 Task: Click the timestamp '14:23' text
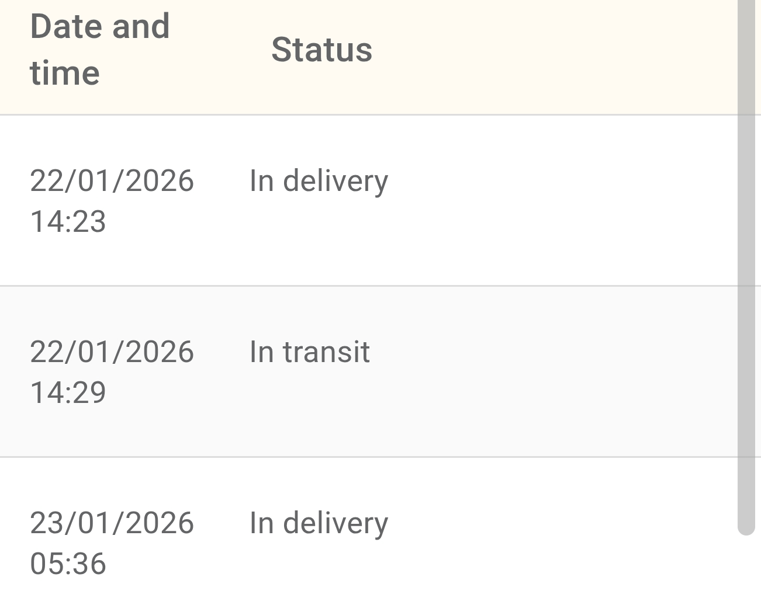(x=67, y=222)
